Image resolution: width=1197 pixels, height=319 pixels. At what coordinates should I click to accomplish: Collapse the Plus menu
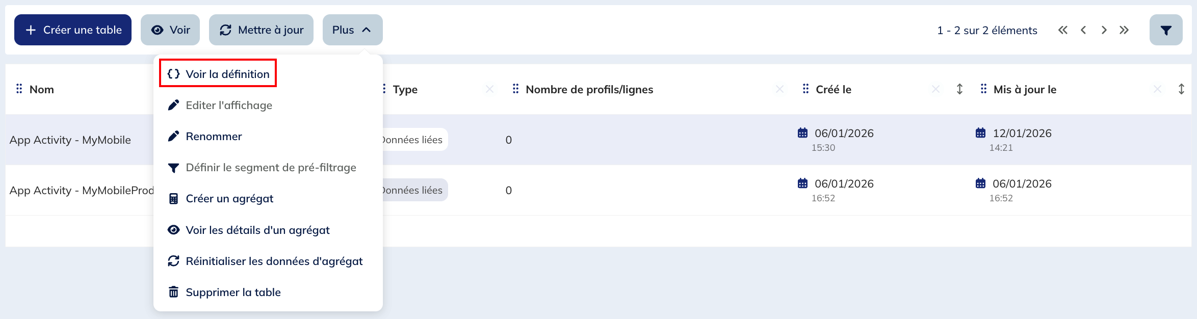tap(352, 30)
